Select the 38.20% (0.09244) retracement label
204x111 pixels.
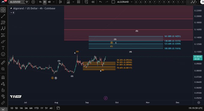pyautogui.click(x=124, y=60)
